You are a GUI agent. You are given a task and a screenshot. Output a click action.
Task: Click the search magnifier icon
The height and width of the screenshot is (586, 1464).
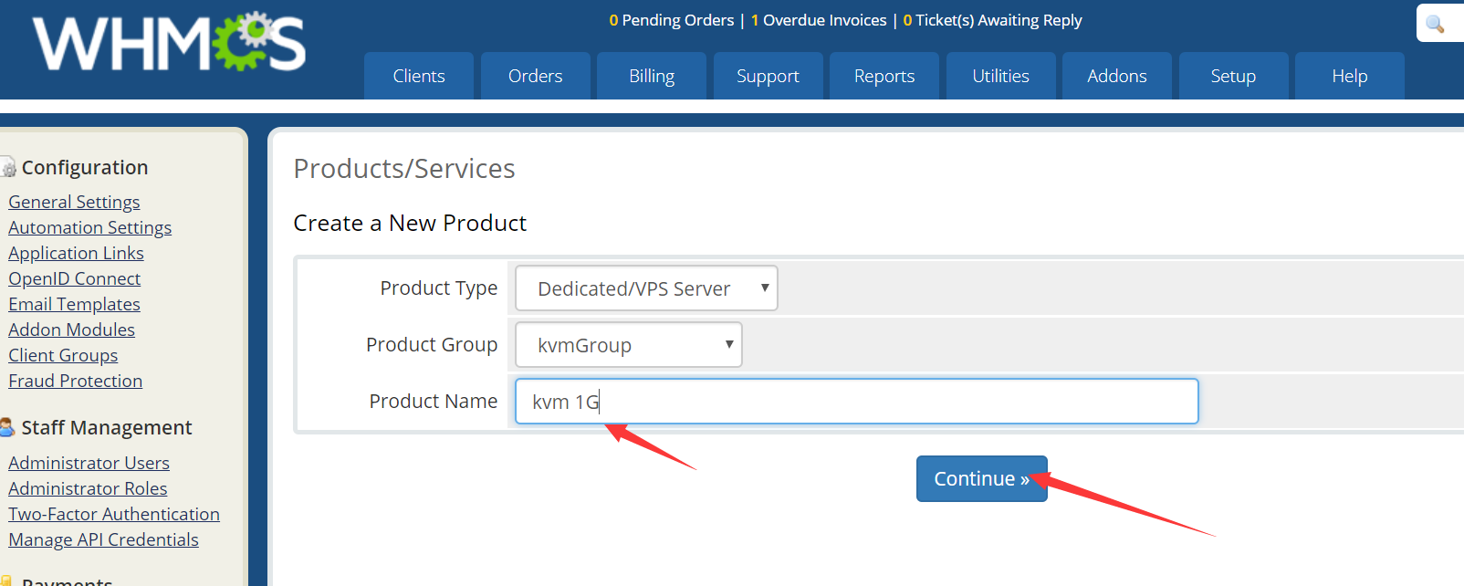pos(1435,24)
